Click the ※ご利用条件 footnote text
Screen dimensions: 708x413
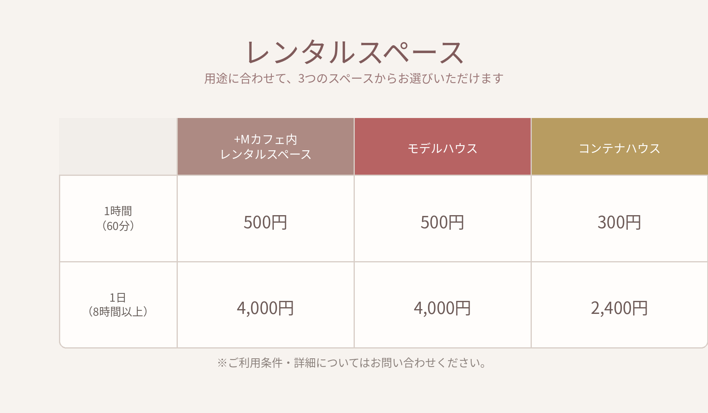coord(352,363)
